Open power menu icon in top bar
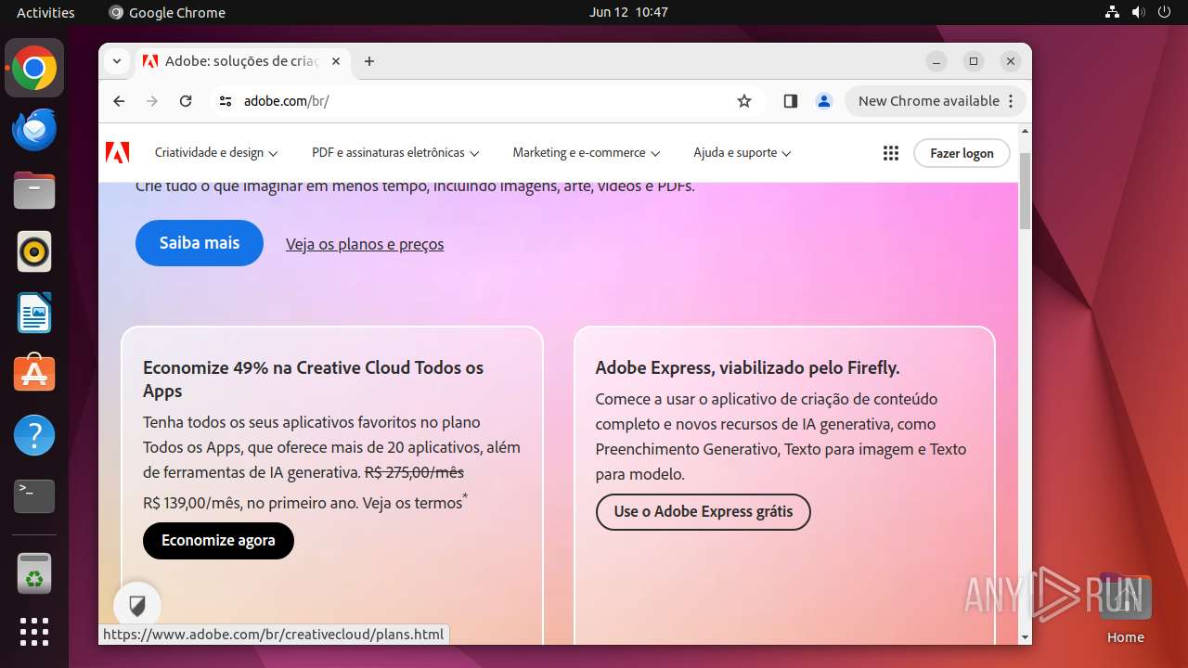The image size is (1188, 668). click(x=1164, y=12)
